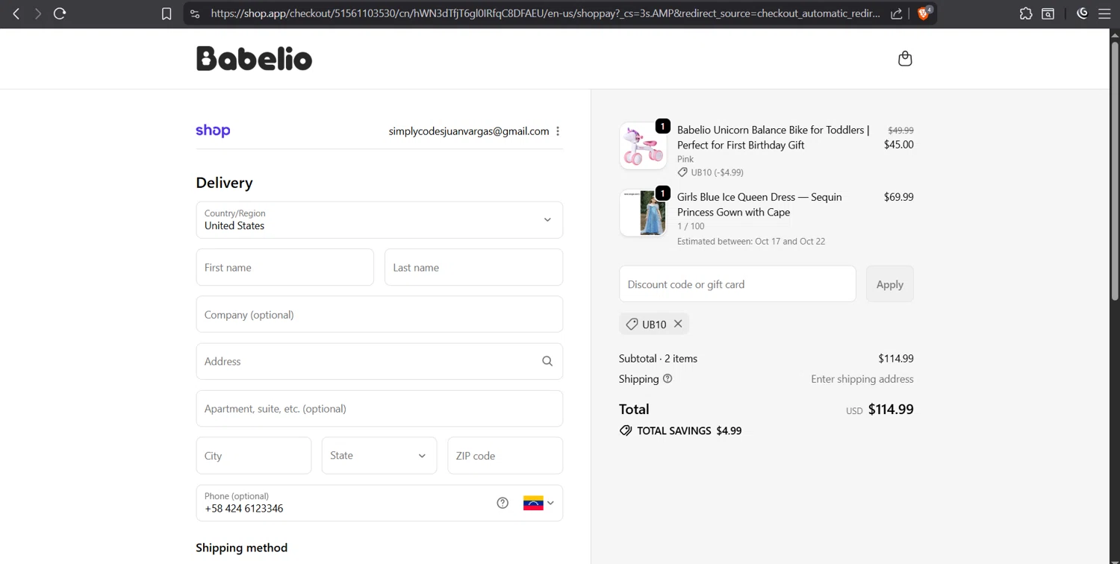Open the Venezuela flag country selector
The image size is (1120, 564).
[x=538, y=503]
